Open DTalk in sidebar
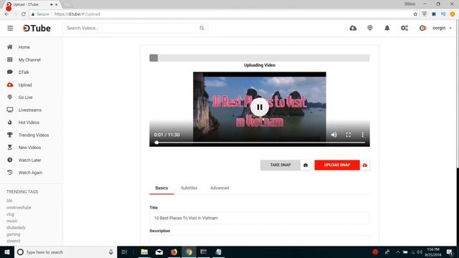459x258 pixels. coord(24,72)
